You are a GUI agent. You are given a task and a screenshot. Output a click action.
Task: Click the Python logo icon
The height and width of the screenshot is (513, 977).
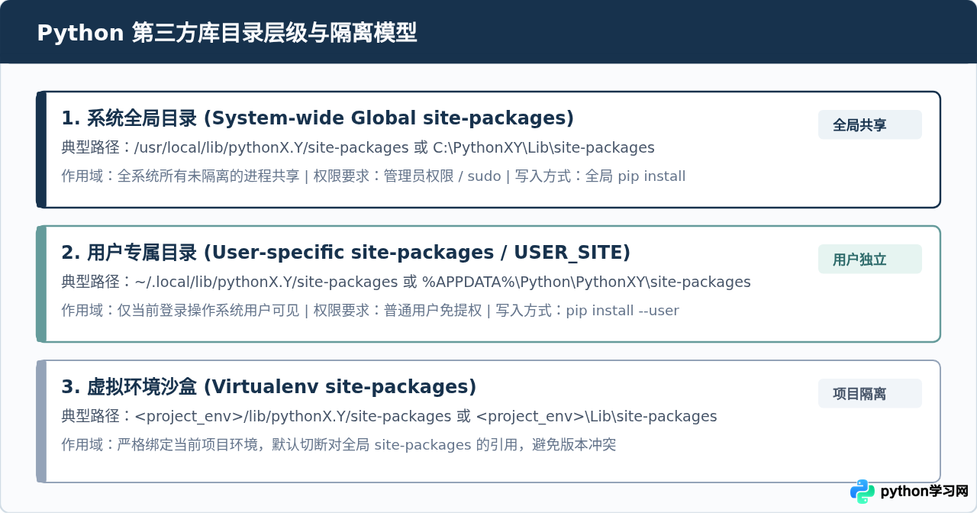(863, 492)
